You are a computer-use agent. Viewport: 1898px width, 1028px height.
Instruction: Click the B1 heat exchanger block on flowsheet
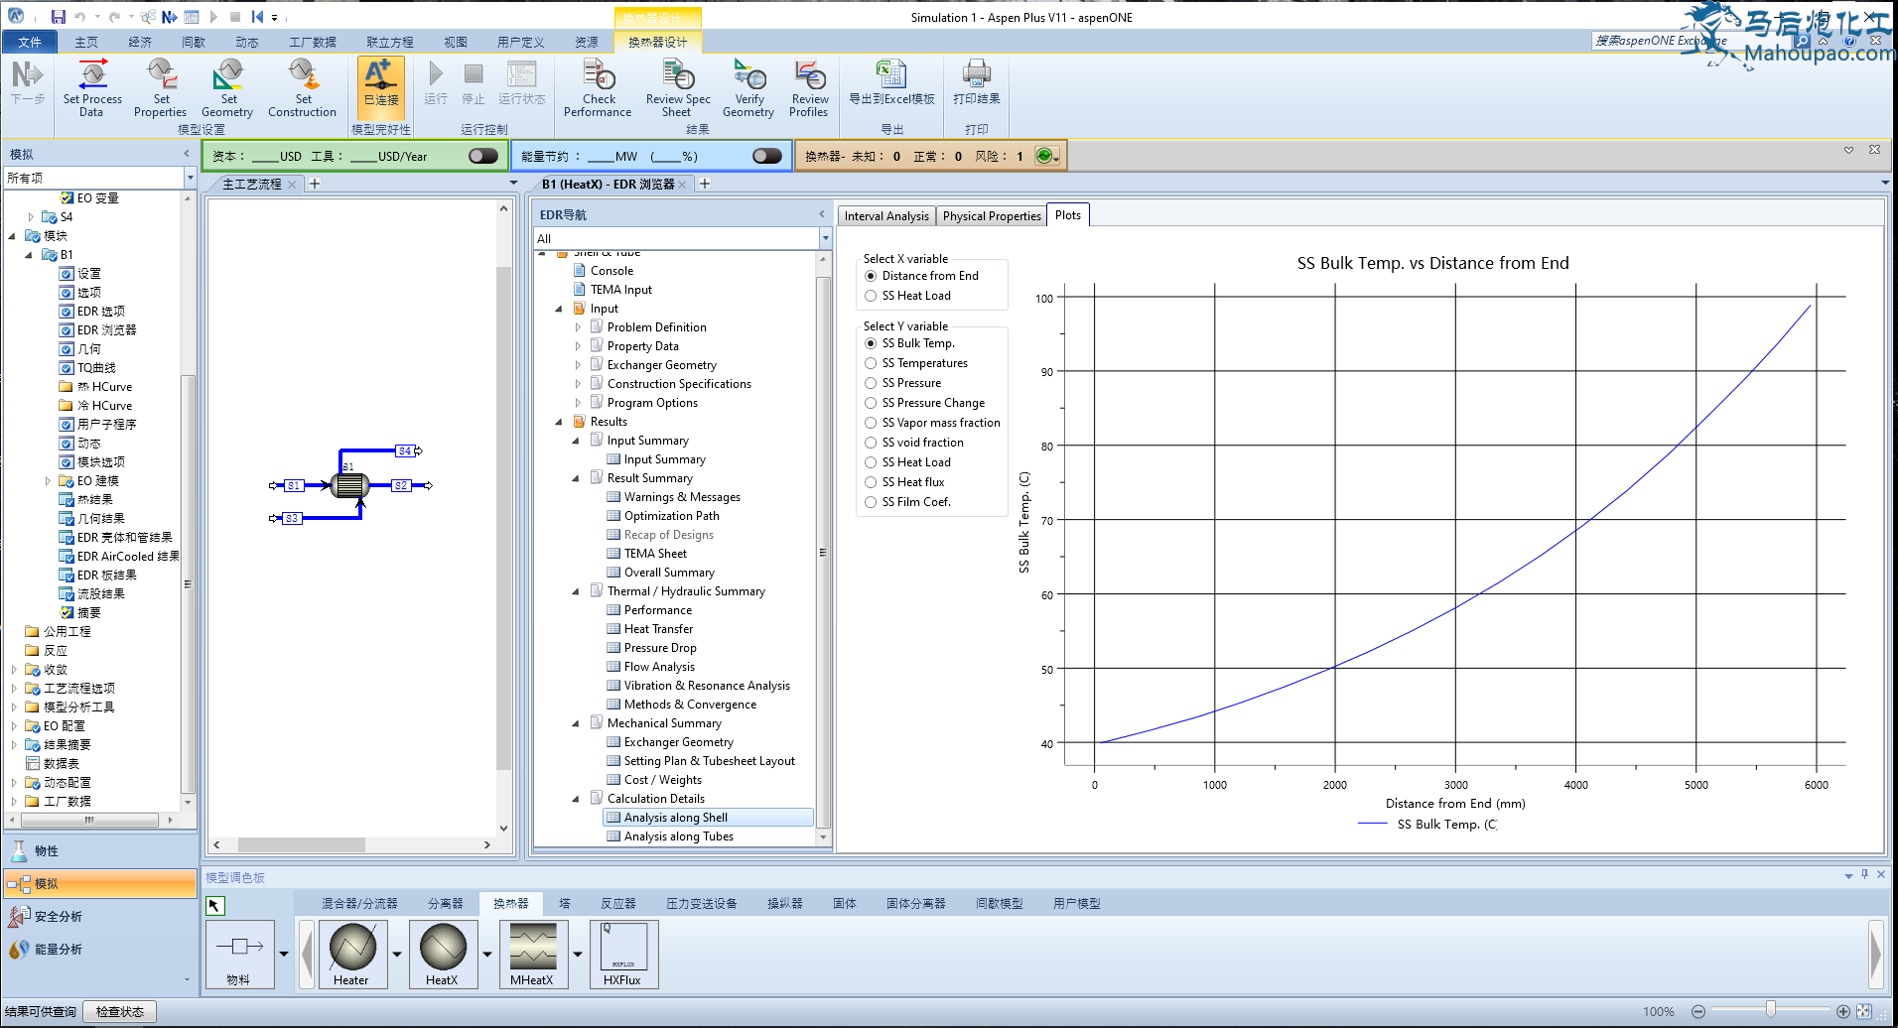point(349,485)
